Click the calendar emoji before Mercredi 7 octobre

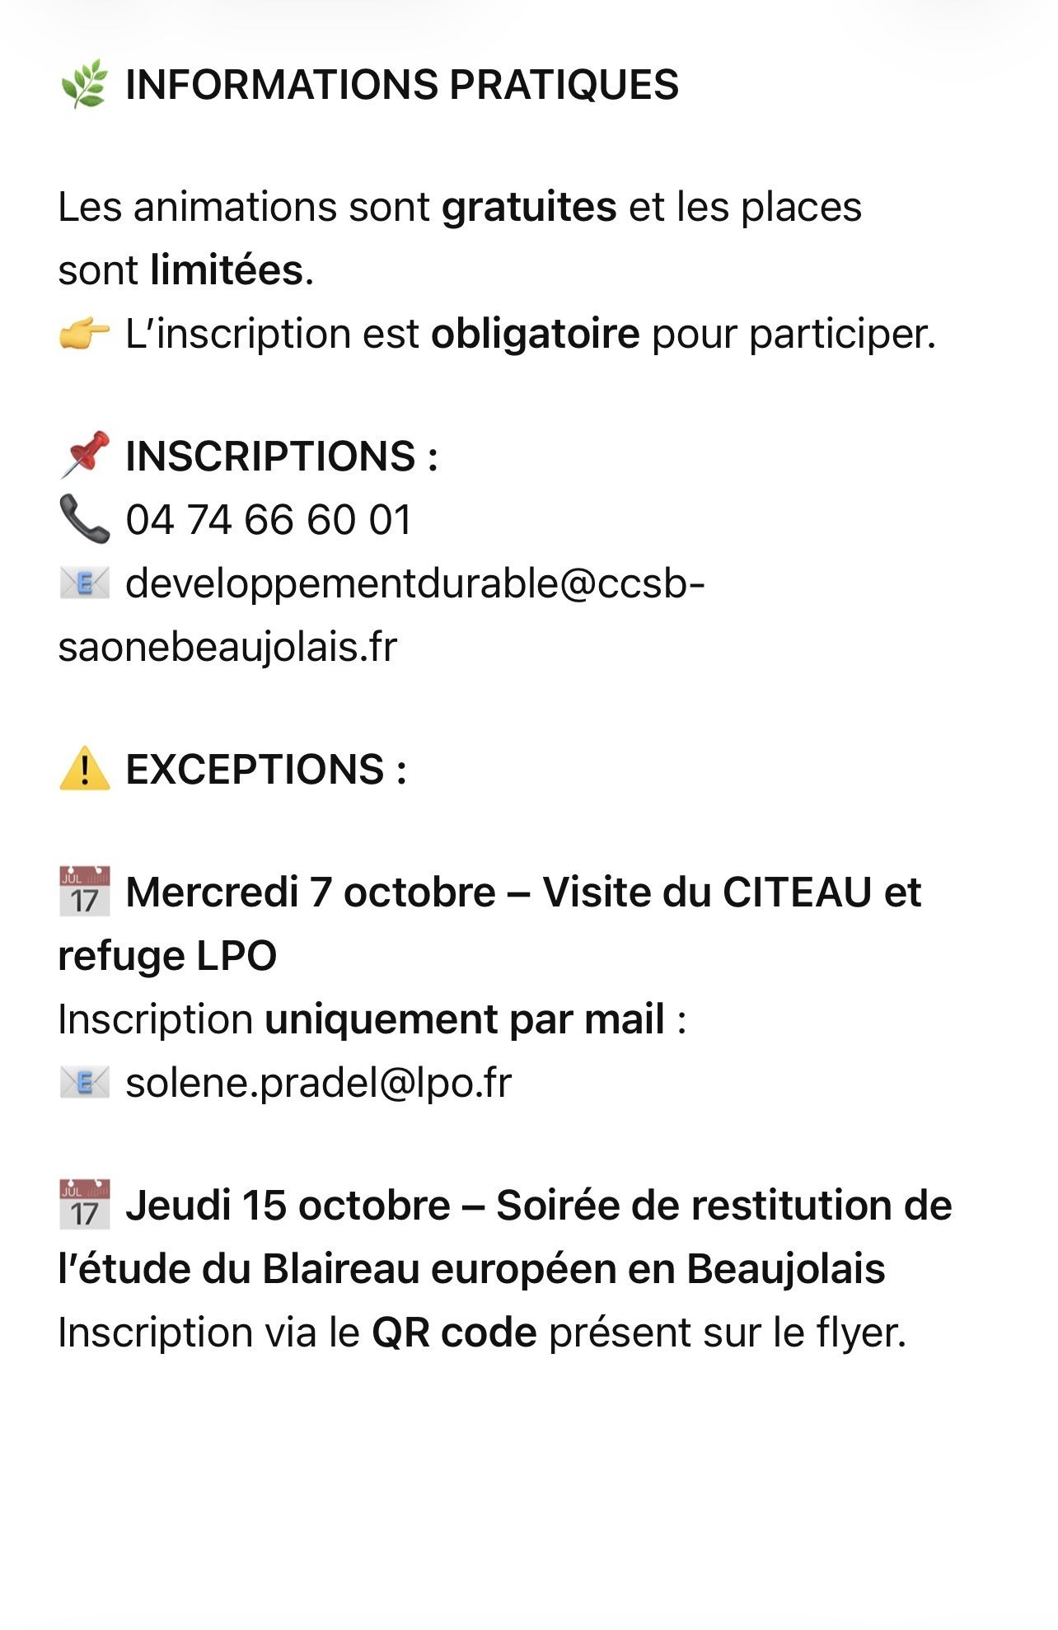(85, 891)
